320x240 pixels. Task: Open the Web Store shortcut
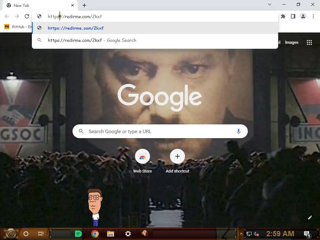pyautogui.click(x=142, y=161)
